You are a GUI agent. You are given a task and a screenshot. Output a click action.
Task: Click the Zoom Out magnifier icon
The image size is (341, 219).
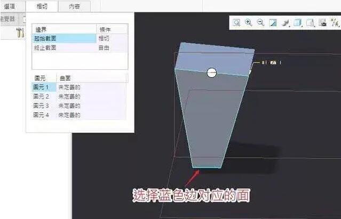click(260, 22)
